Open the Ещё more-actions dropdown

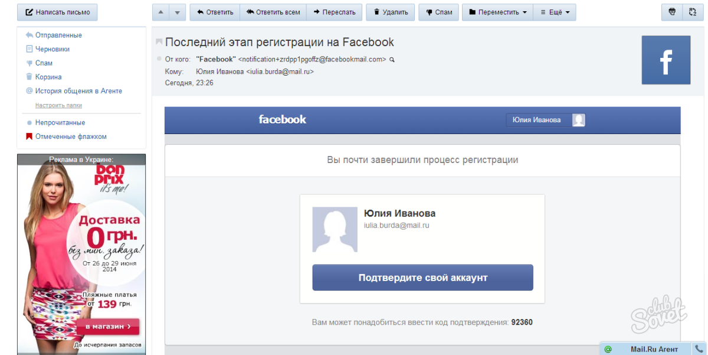(x=555, y=12)
